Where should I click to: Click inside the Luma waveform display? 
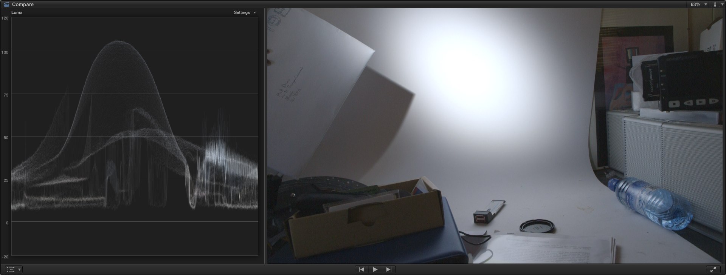(135, 136)
